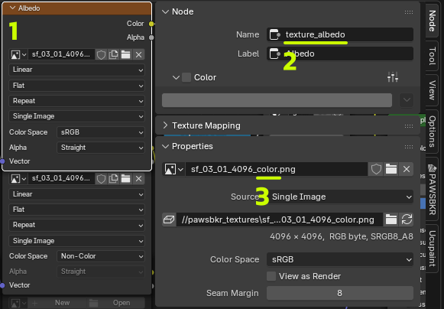Viewport: 444px width, 309px height.
Task: Open Flat dropdown in second texture node
Action: tap(76, 210)
